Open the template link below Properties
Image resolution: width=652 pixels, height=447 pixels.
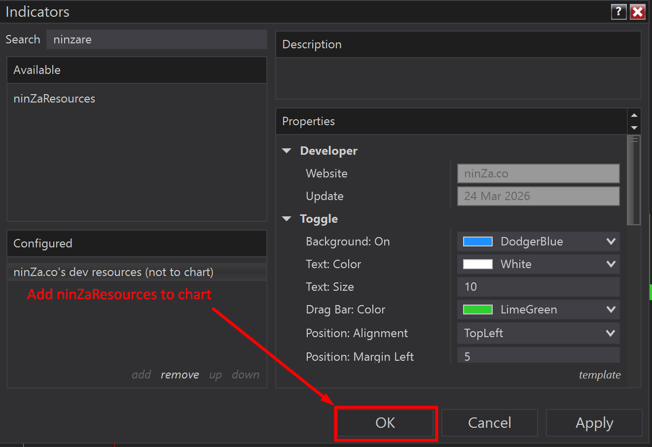click(600, 375)
